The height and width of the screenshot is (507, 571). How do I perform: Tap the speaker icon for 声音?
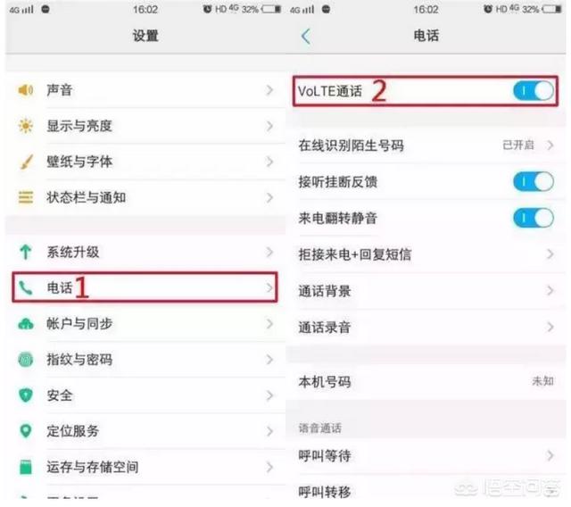pos(26,90)
